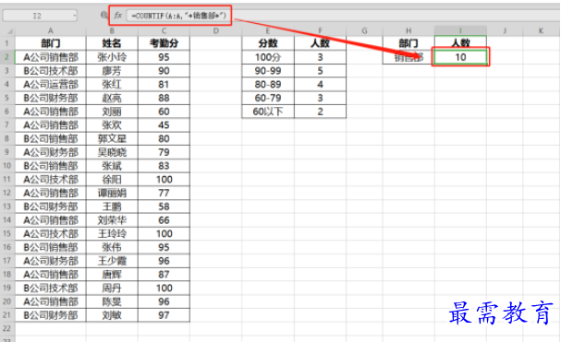Image resolution: width=561 pixels, height=342 pixels.
Task: Select column C header
Action: click(164, 31)
